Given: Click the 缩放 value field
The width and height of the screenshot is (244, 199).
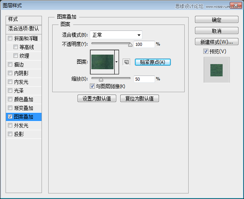Looking at the screenshot, I should (x=144, y=79).
